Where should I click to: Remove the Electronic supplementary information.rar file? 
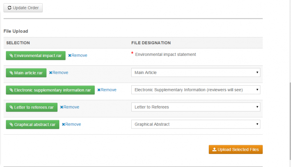coord(107,90)
